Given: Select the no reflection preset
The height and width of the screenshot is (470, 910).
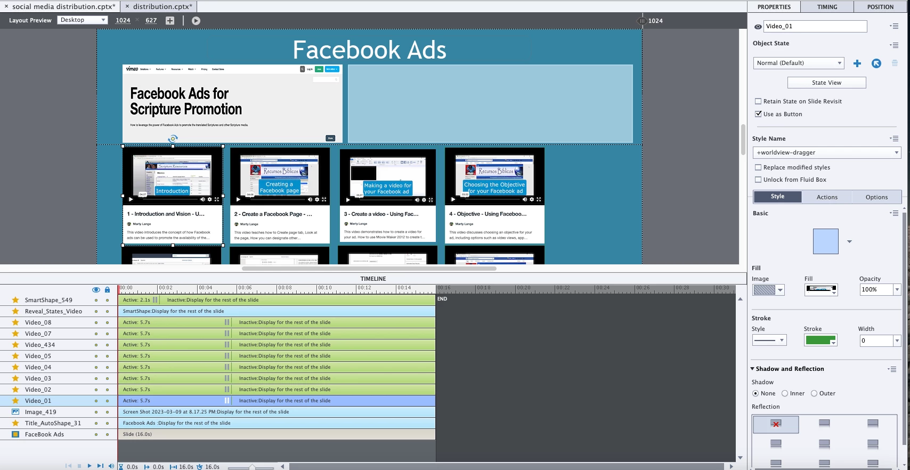Looking at the screenshot, I should (776, 424).
